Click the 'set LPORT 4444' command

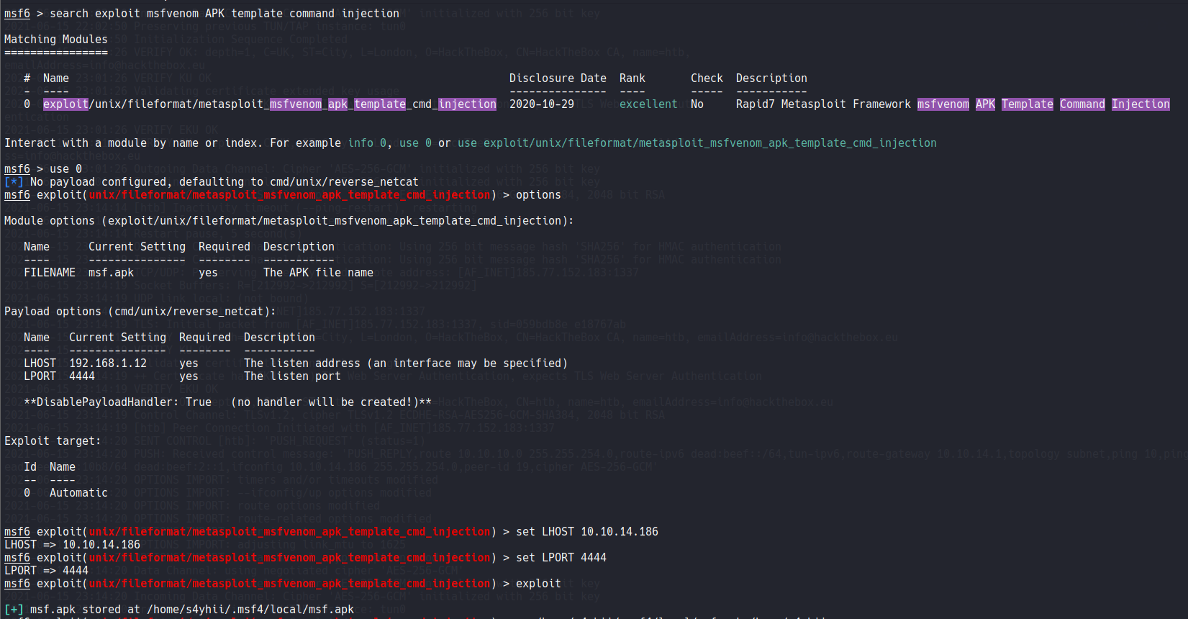pyautogui.click(x=561, y=558)
